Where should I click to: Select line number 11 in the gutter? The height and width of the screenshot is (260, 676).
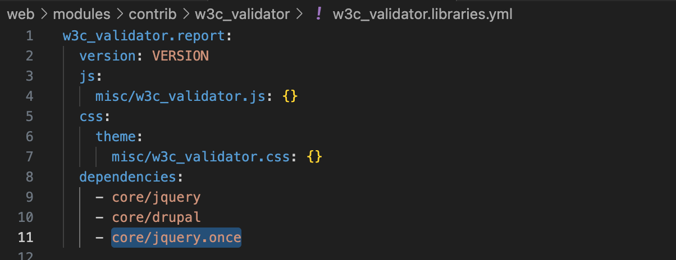tap(26, 238)
